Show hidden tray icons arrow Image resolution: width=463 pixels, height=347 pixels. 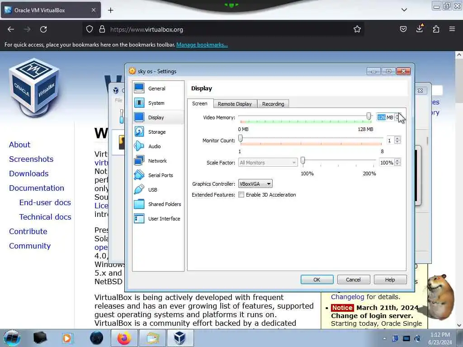tap(384, 338)
